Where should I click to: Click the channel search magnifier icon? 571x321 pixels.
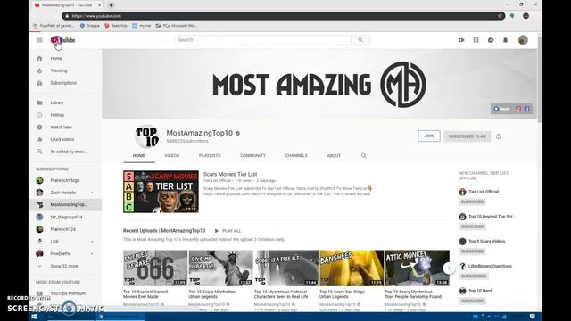363,155
